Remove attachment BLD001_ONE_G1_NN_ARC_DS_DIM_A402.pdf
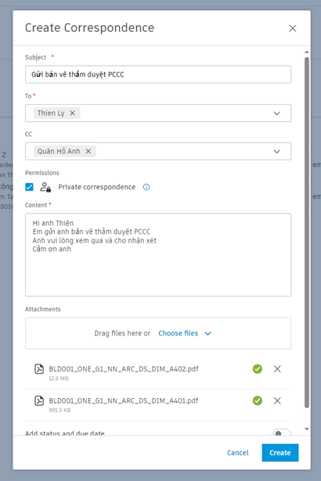The height and width of the screenshot is (481, 321). (277, 369)
